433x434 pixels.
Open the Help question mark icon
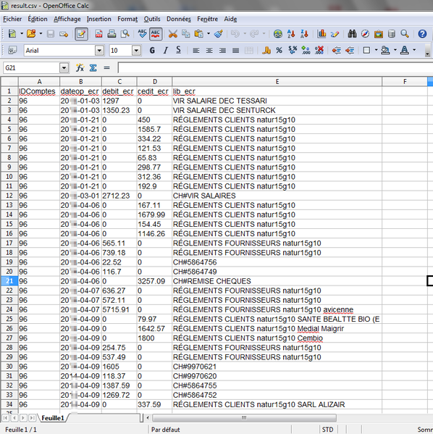422,34
